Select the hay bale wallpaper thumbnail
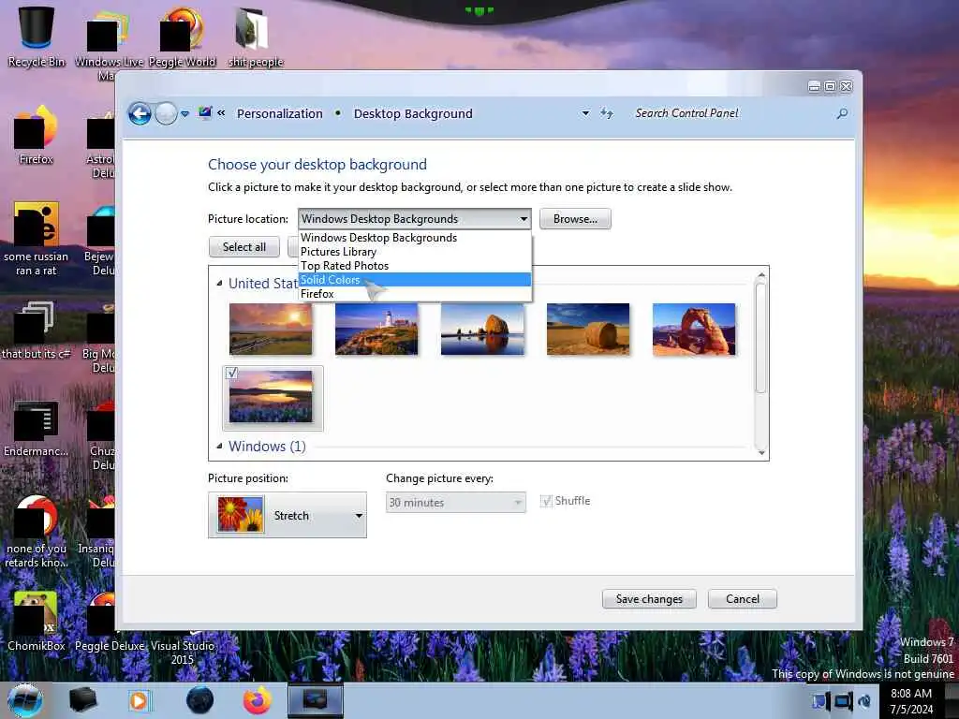 coord(588,329)
